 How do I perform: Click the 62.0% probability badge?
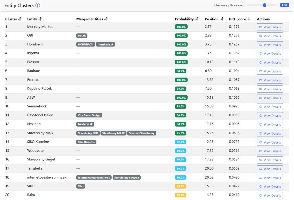pos(181,142)
